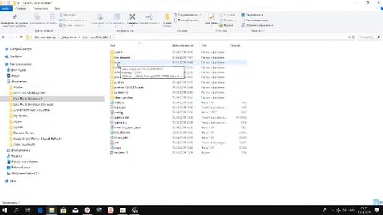Viewport: 383px width, 215px height.
Task: Click the Copy icon in the ribbon
Action: pos(37,17)
